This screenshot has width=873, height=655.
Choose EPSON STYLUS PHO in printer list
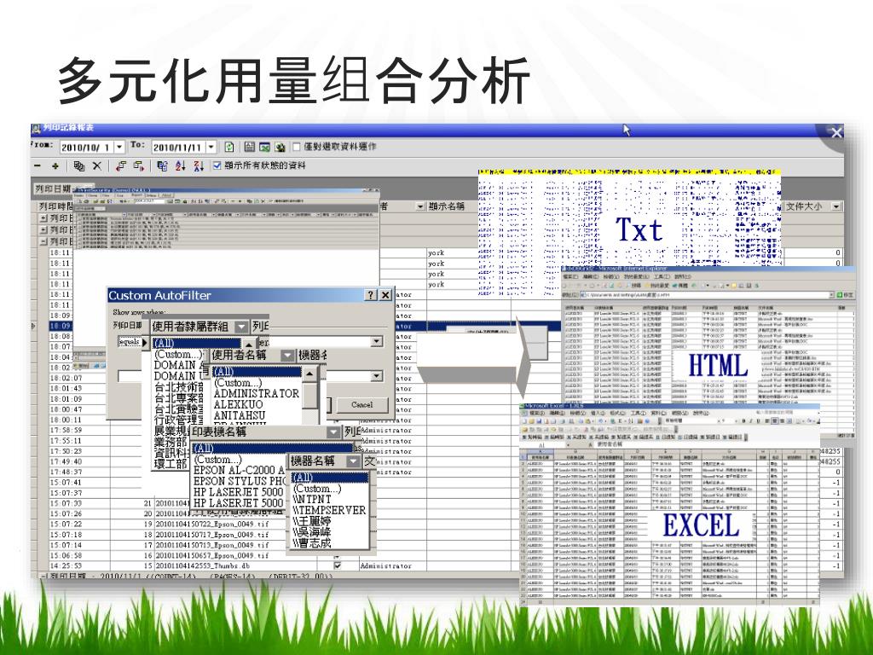[x=239, y=481]
